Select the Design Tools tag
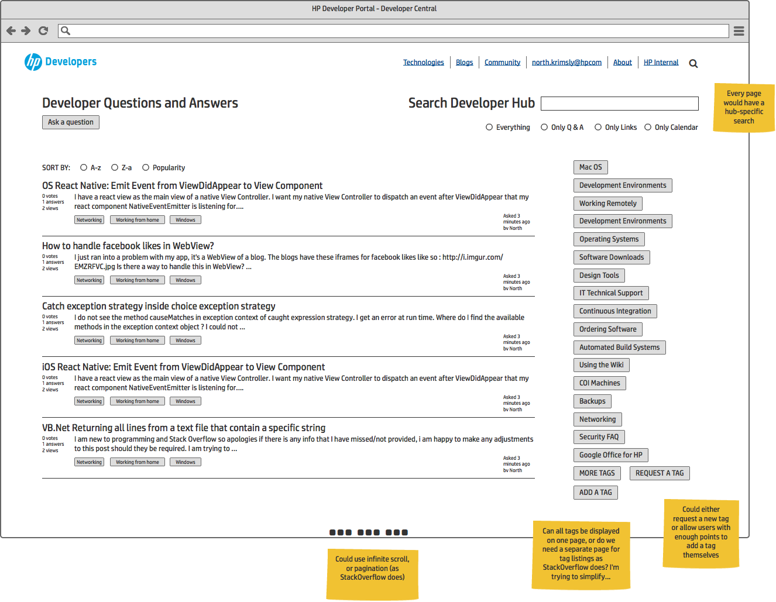 click(599, 276)
